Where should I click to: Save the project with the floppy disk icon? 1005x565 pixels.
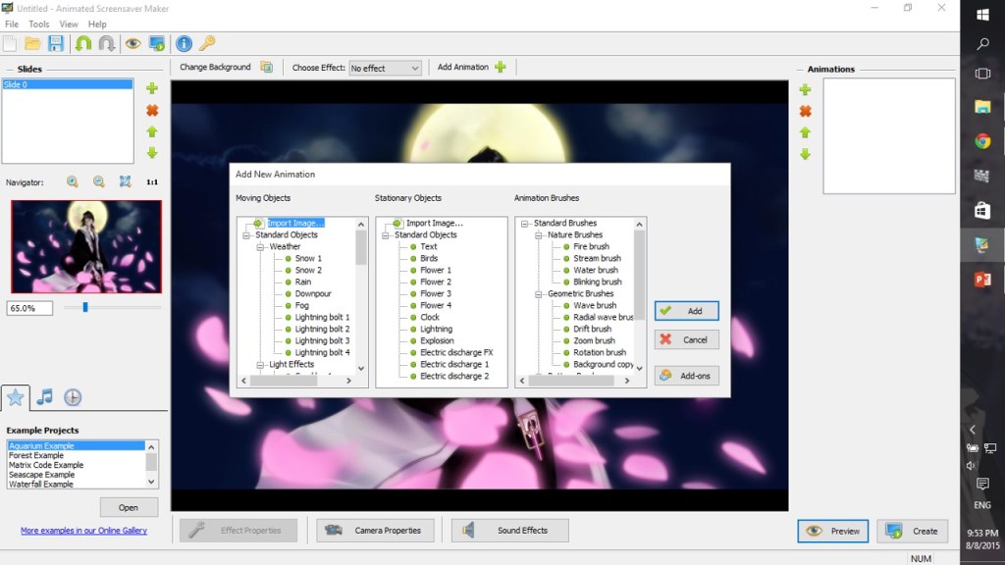[56, 43]
